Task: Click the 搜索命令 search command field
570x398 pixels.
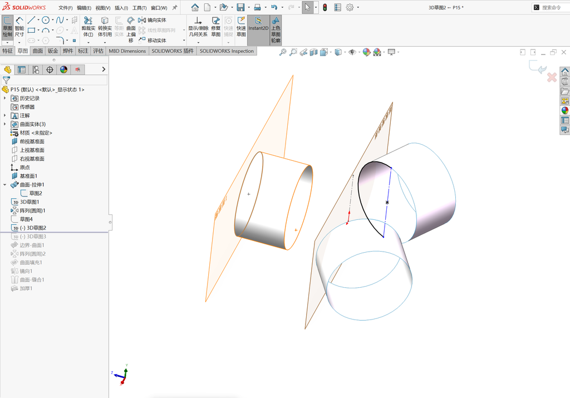Action: (551, 7)
